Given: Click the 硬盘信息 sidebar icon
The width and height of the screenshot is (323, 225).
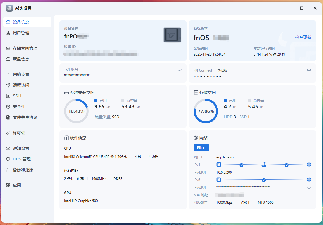Looking at the screenshot, I should (8, 59).
